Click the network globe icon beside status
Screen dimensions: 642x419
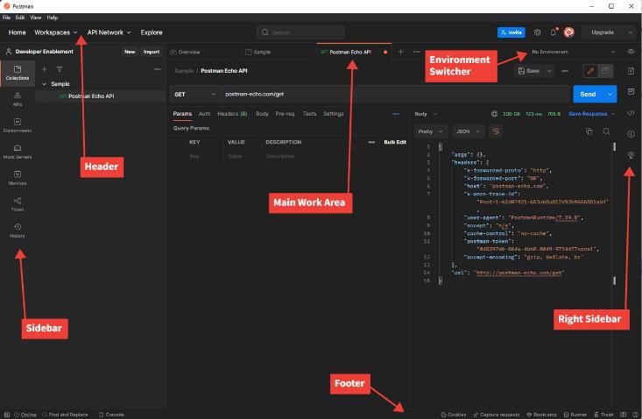coord(494,114)
